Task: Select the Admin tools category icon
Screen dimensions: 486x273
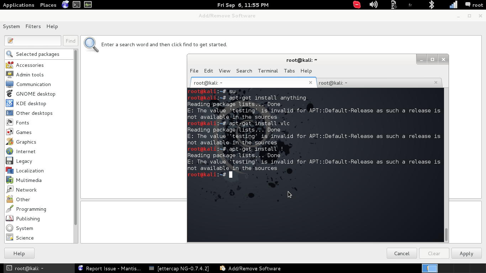Action: (x=10, y=75)
